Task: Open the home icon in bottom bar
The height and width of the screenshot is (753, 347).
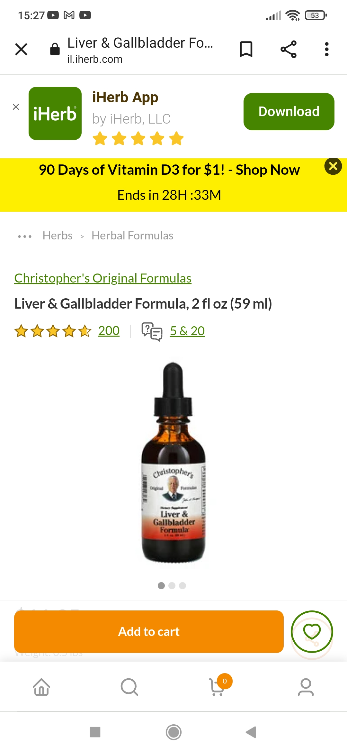Action: (x=41, y=687)
